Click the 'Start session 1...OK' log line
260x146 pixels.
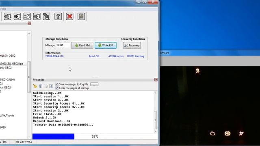51,97
